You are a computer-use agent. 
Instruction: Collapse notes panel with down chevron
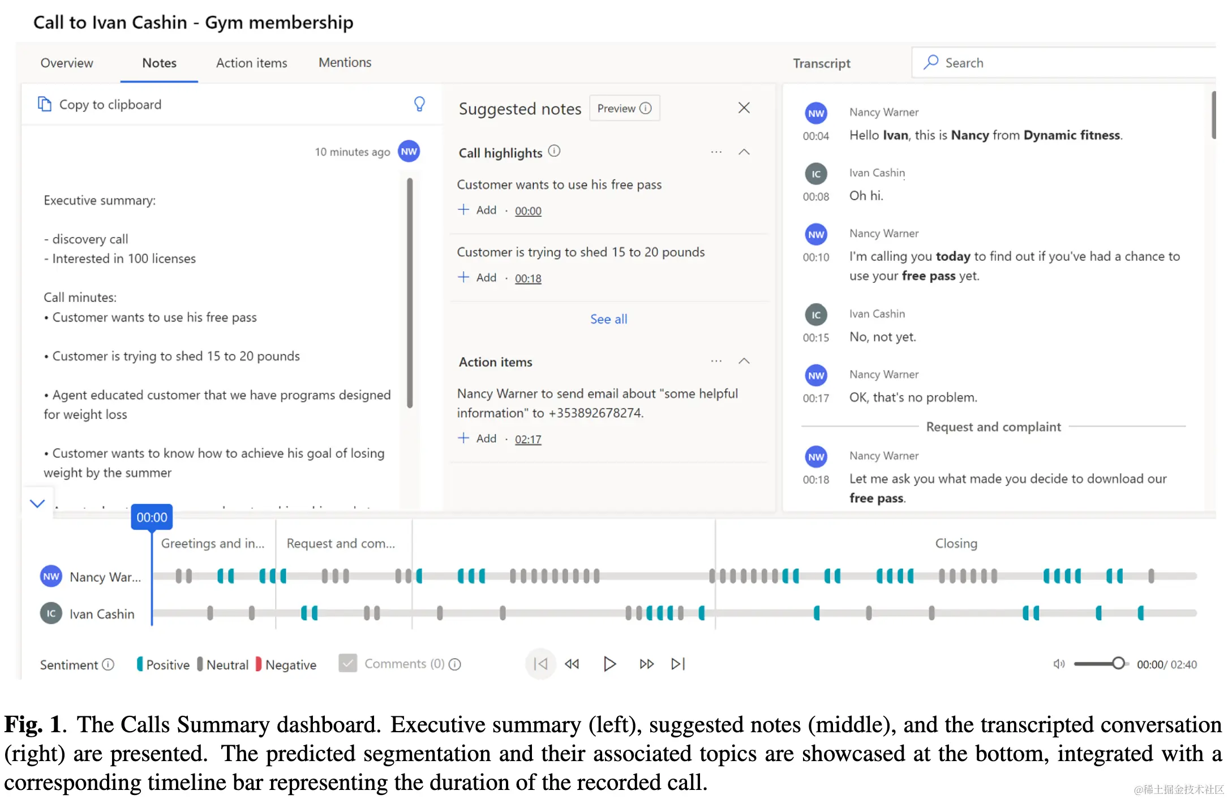coord(37,503)
